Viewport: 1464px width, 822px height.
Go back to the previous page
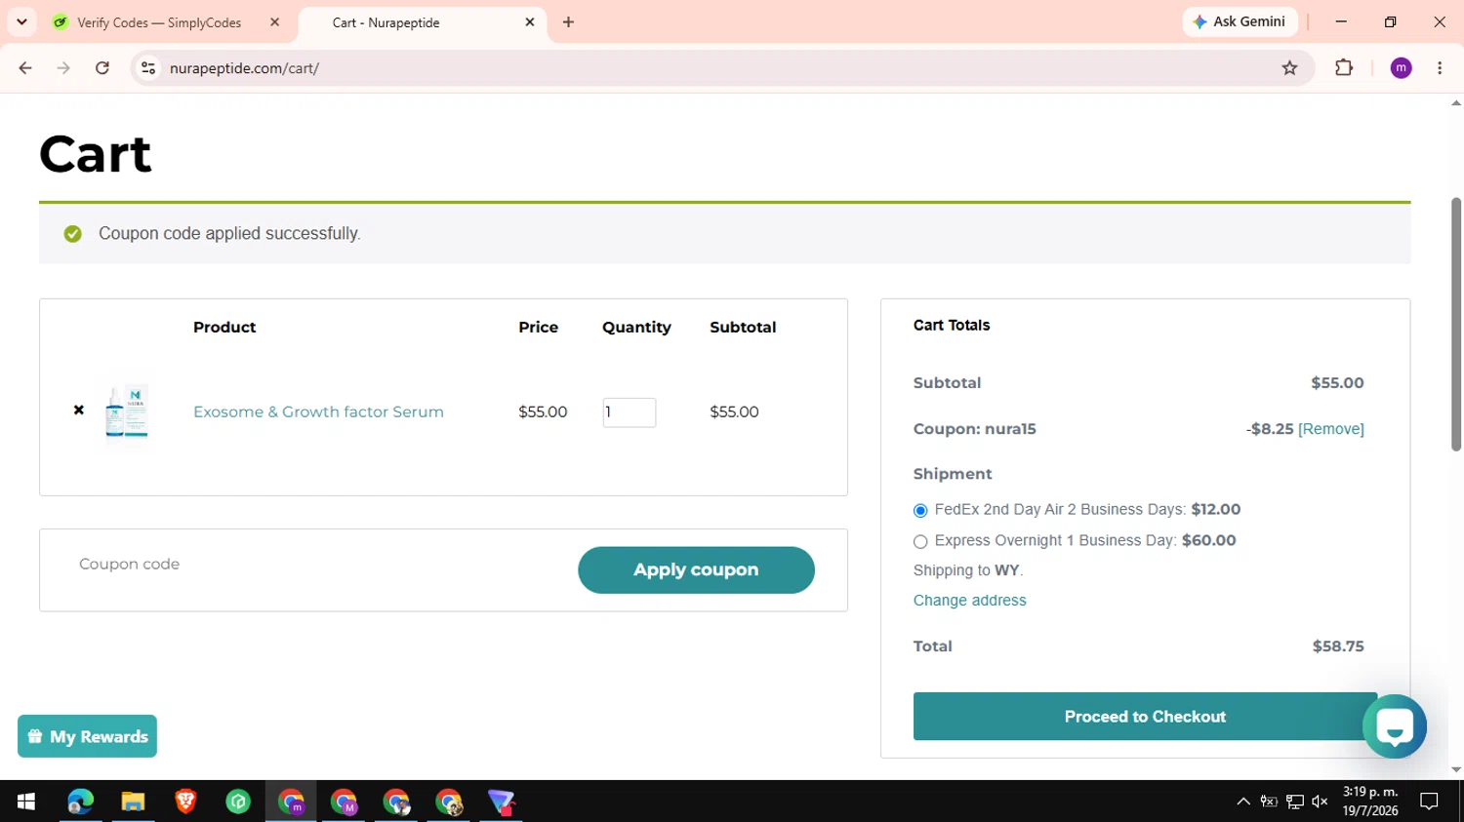25,68
